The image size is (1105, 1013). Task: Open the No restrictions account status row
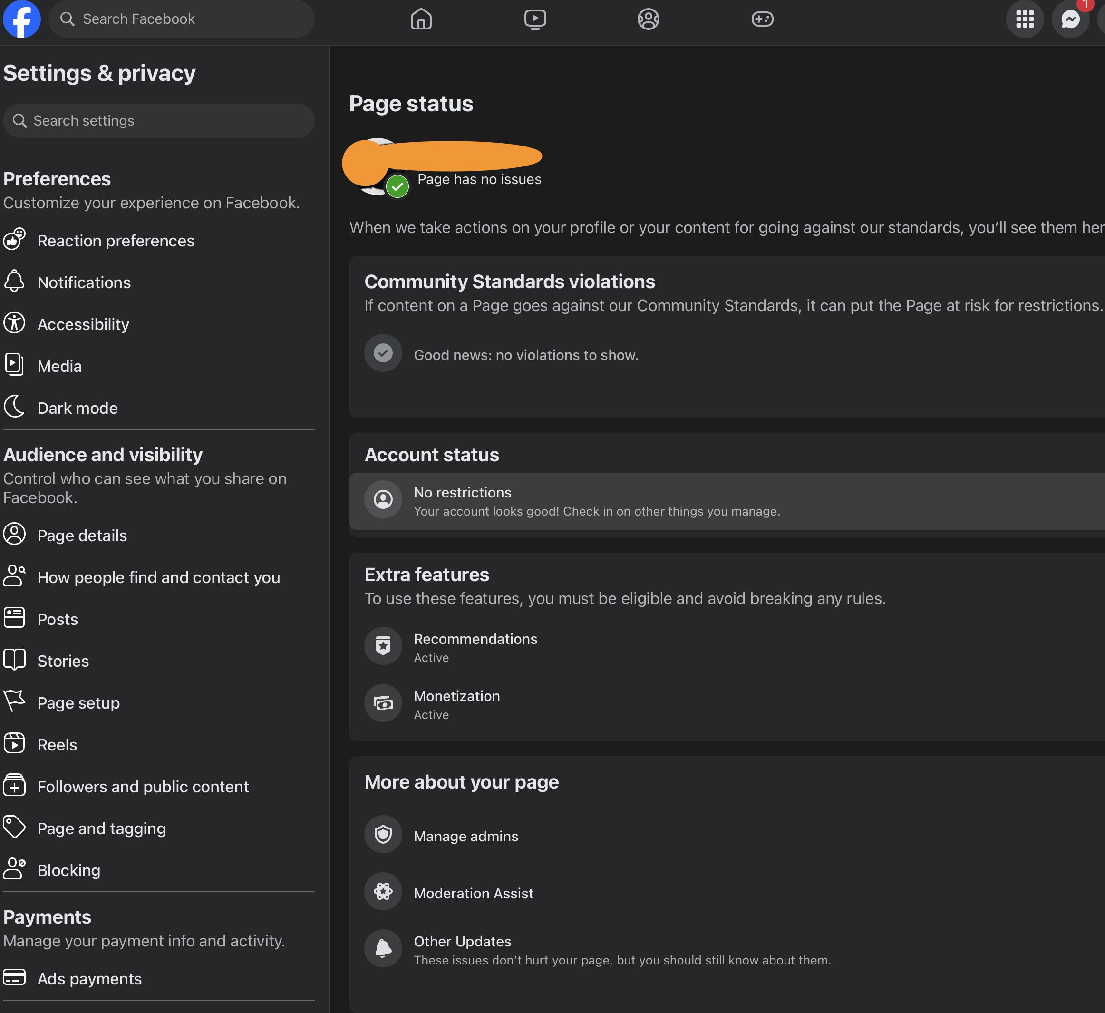(596, 501)
